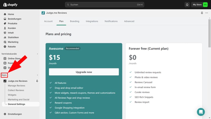Click the notification bell icon

tap(187, 4)
